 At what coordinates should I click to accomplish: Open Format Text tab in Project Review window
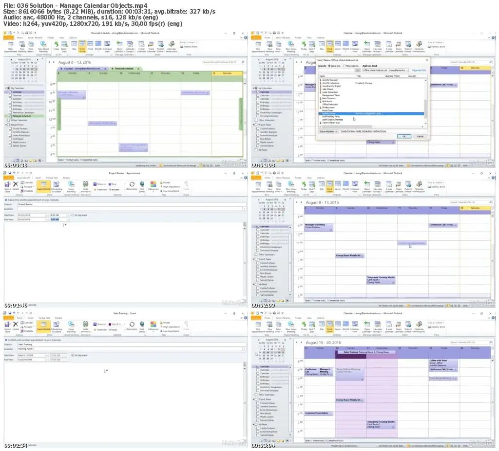click(x=52, y=178)
